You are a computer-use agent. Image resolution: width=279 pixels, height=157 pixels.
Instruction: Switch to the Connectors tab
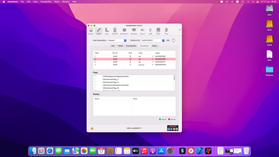point(144,46)
